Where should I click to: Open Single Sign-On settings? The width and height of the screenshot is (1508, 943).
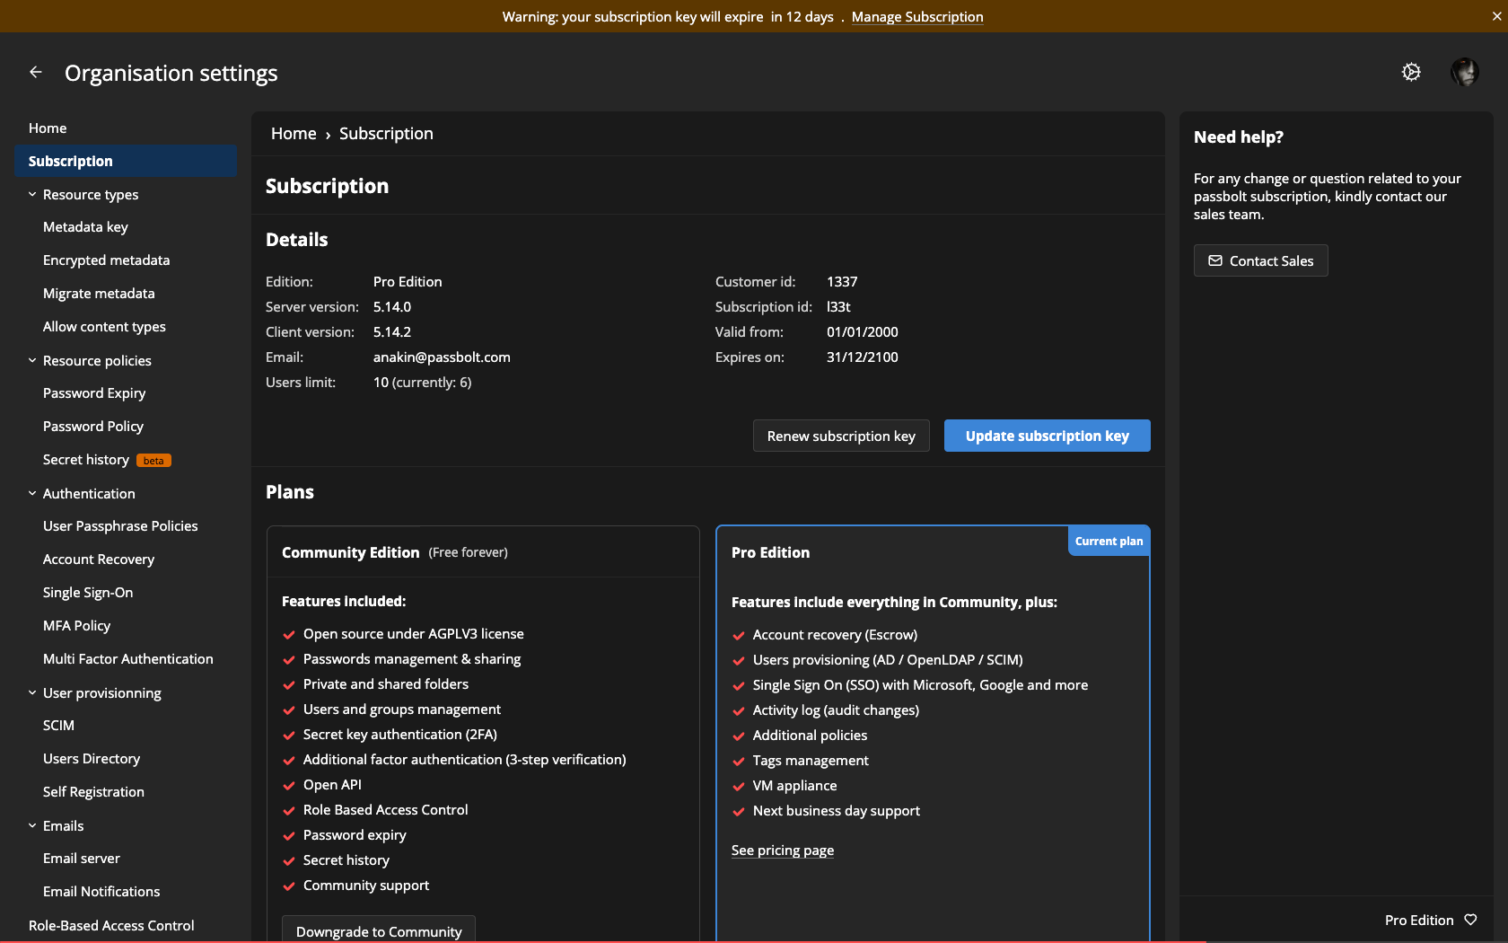88,593
